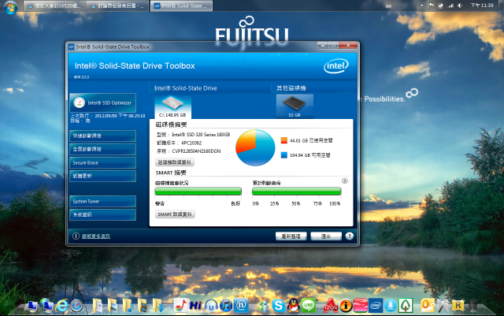The width and height of the screenshot is (504, 316).
Task: Open the Action Center flag icon in tray
Action: tap(432, 6)
